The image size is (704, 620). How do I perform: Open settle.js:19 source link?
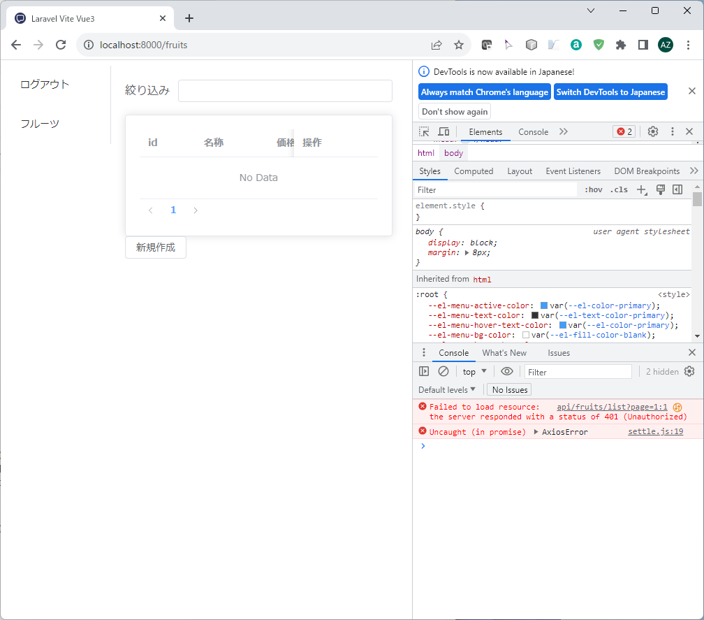pos(655,431)
